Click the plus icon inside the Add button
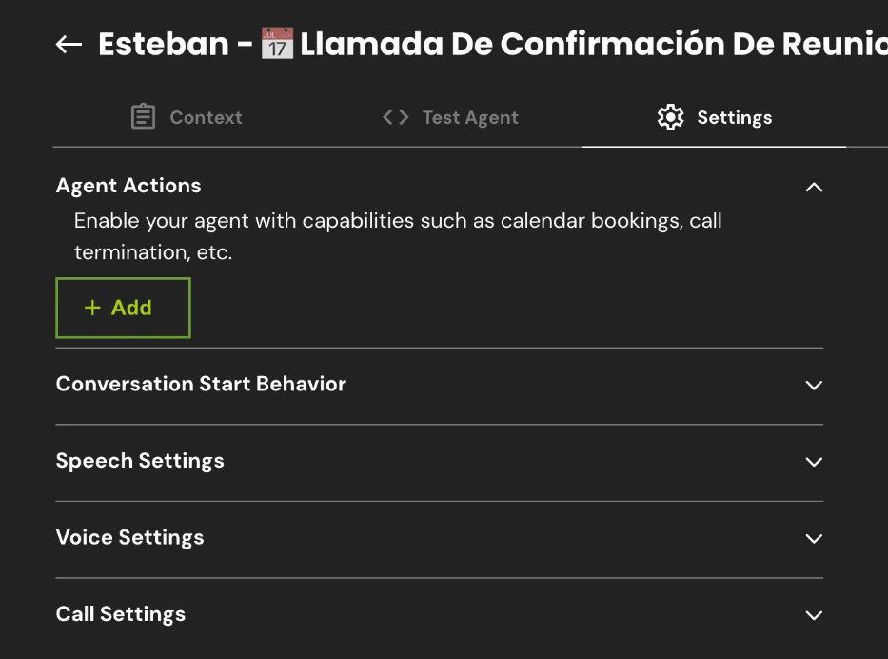The image size is (888, 659). [92, 308]
